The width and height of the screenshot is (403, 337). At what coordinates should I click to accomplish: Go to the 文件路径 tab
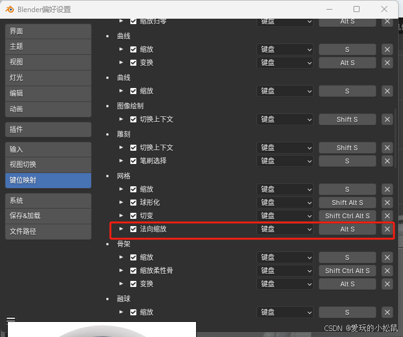pos(48,231)
